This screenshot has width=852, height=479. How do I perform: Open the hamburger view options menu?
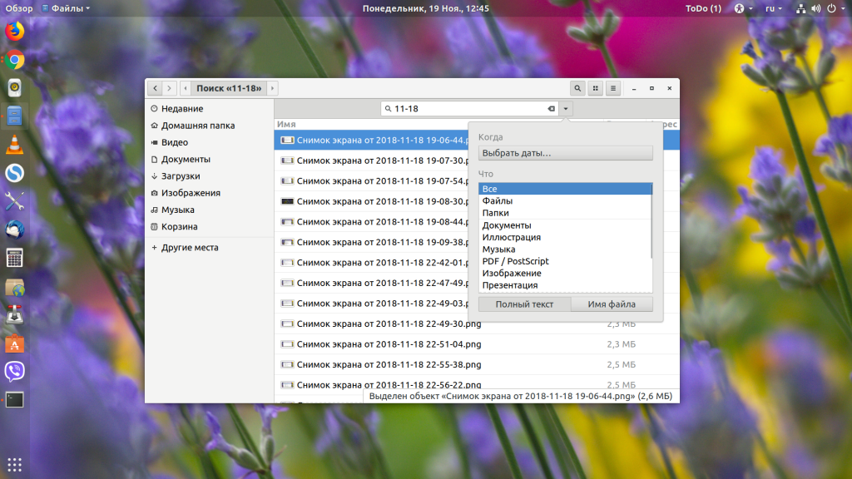pyautogui.click(x=613, y=88)
